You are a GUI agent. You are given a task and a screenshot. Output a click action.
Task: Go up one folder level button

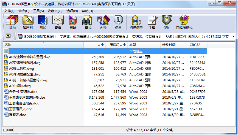tap(8, 36)
